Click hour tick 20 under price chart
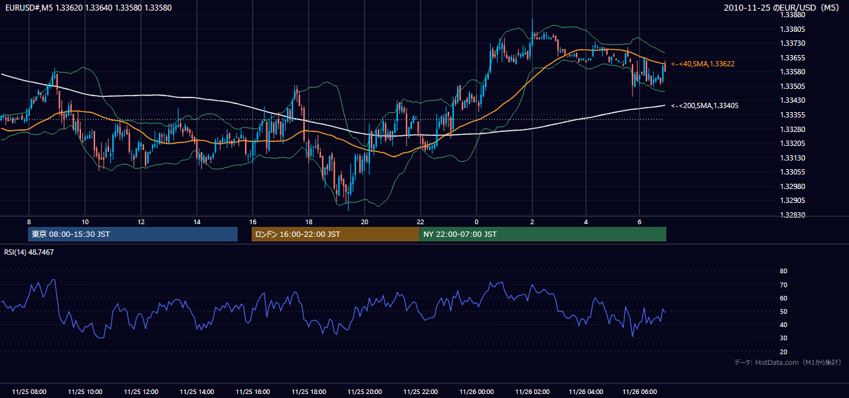849x398 pixels. tap(365, 221)
